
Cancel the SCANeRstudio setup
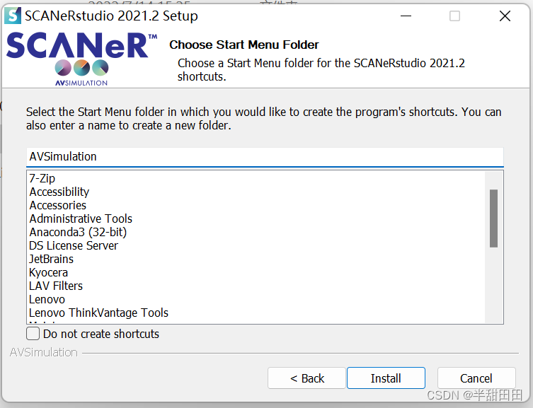tap(476, 378)
